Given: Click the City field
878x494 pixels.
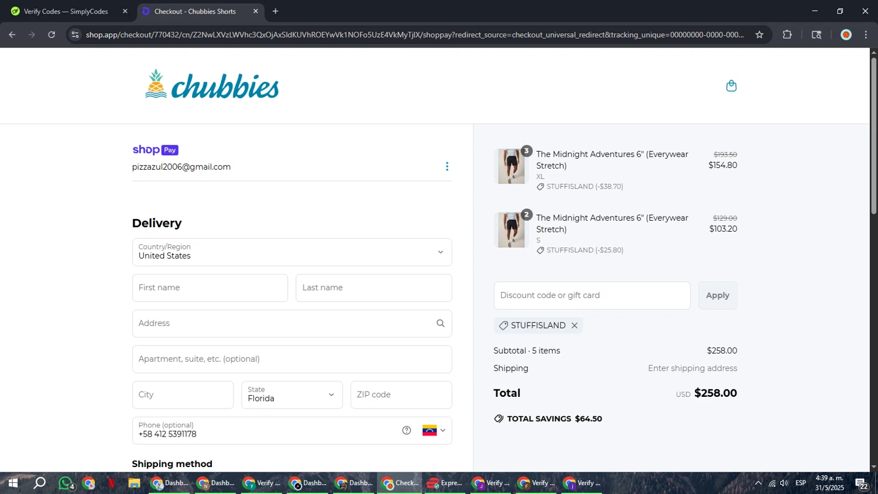Looking at the screenshot, I should (183, 395).
